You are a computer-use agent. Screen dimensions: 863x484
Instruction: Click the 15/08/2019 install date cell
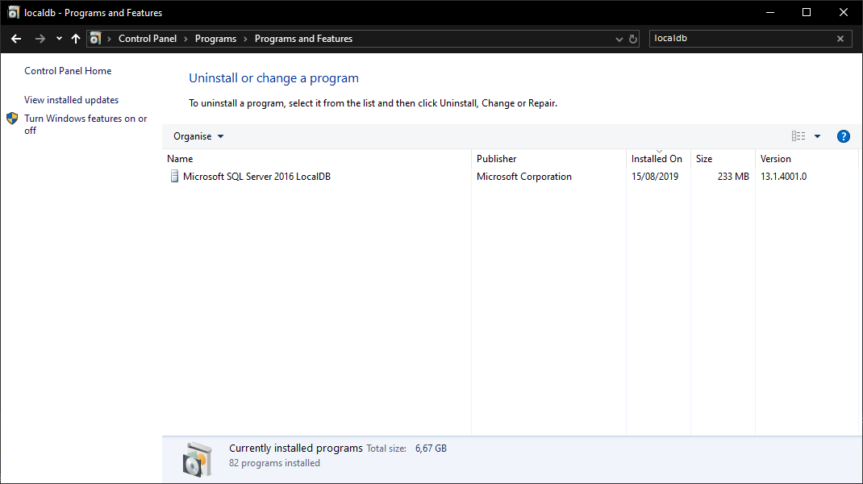tap(655, 177)
